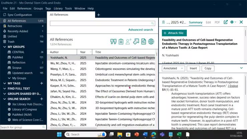Image resolution: width=247 pixels, height=139 pixels.
Task: Sort references by Author column
Action: pos(62,52)
